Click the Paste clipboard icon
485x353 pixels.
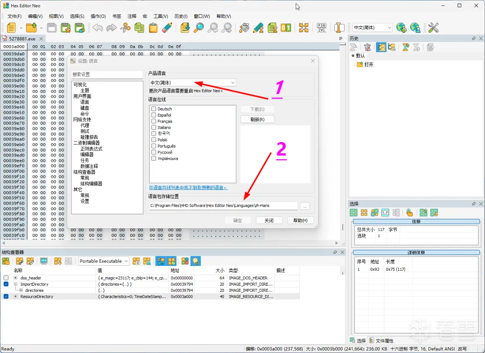click(x=153, y=27)
